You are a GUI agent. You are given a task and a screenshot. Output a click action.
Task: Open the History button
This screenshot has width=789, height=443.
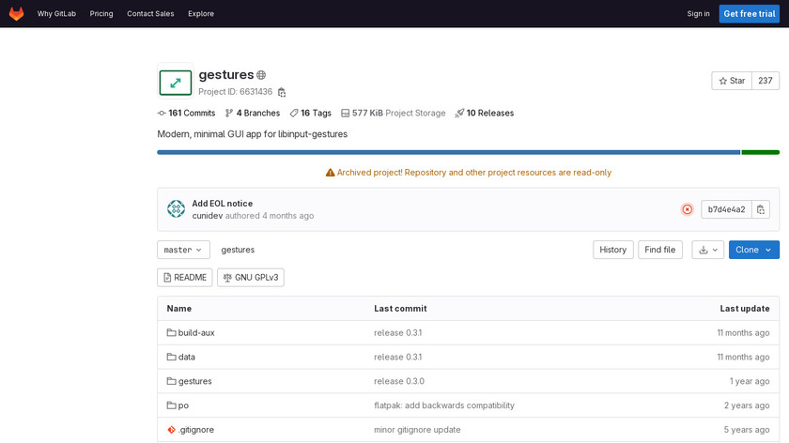click(x=612, y=250)
